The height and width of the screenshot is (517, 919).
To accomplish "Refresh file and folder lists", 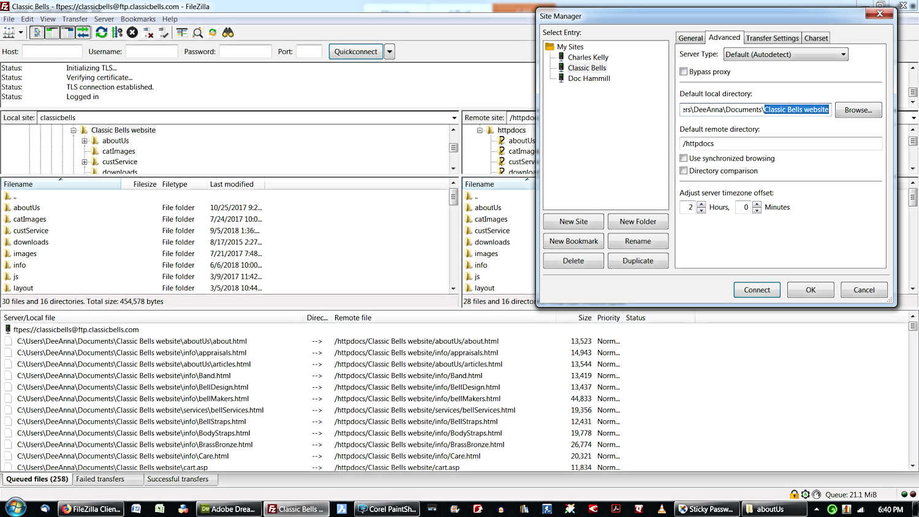I will click(x=102, y=32).
